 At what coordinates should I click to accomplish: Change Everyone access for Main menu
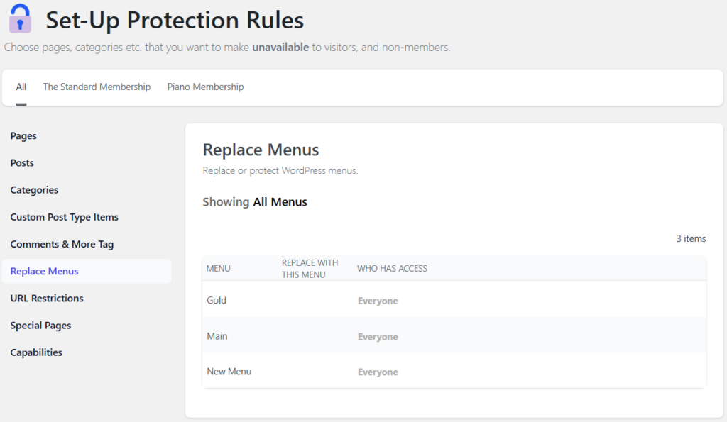378,337
